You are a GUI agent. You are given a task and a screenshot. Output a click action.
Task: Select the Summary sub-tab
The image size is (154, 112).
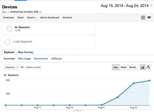9,59
